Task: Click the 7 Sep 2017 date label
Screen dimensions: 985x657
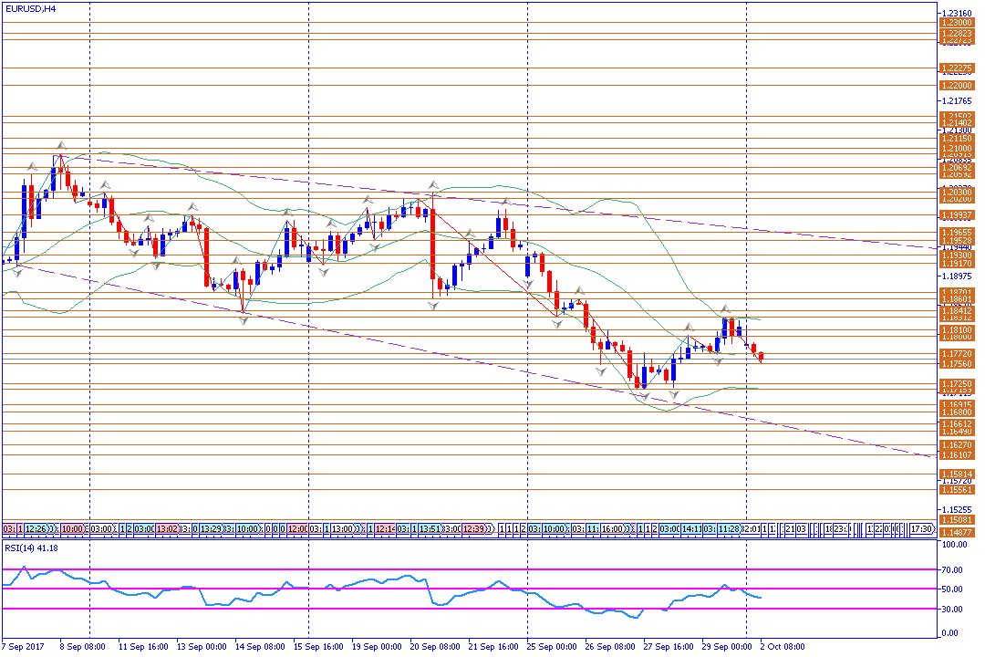Action: coord(23,646)
